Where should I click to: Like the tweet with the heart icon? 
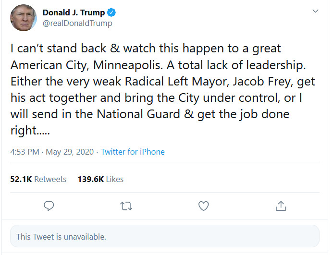(x=204, y=206)
